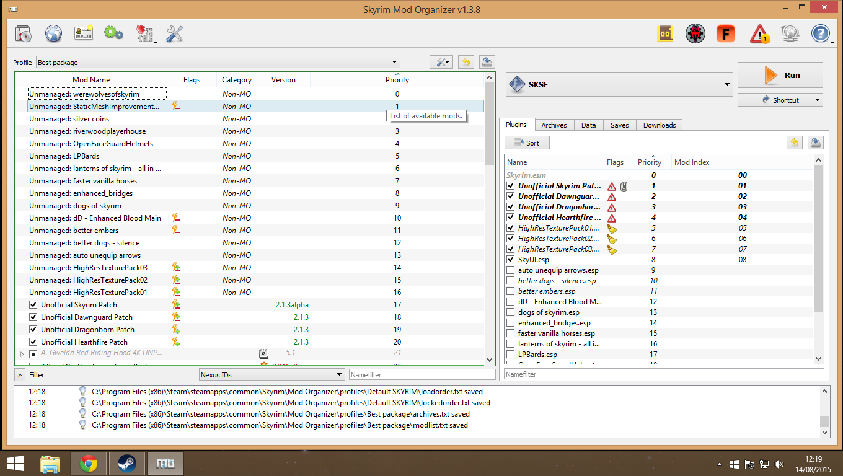Open the profiles ID card icon

point(84,33)
